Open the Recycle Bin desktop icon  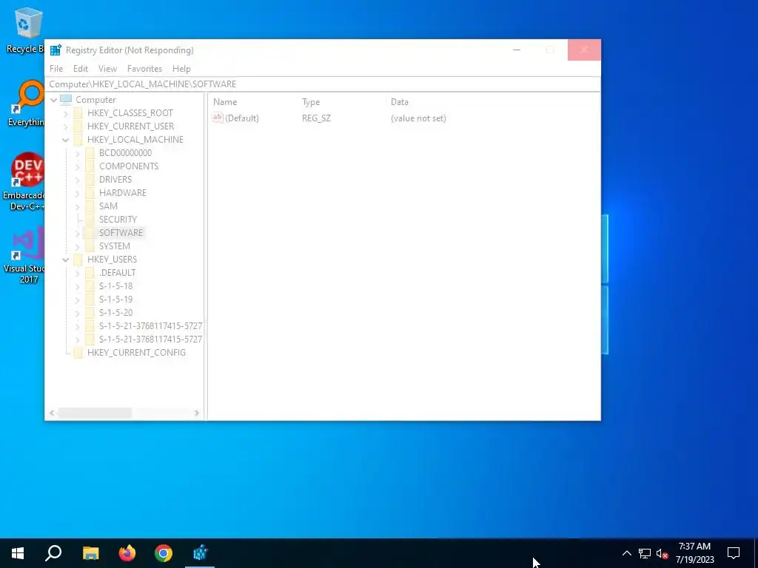[x=25, y=30]
